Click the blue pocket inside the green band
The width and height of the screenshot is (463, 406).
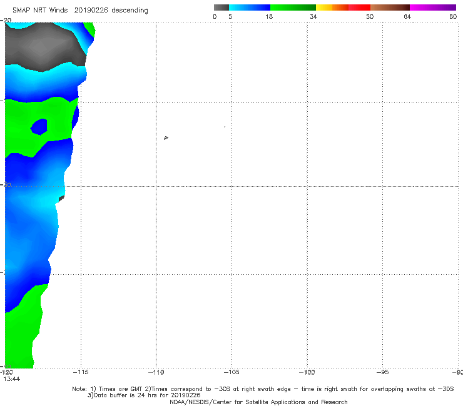click(x=39, y=127)
